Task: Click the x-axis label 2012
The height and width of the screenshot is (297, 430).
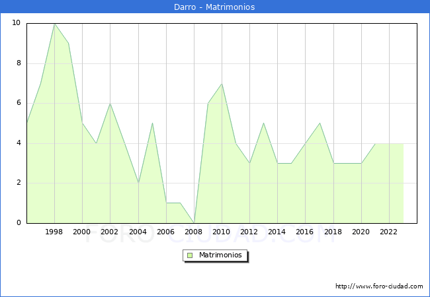Action: tap(249, 232)
